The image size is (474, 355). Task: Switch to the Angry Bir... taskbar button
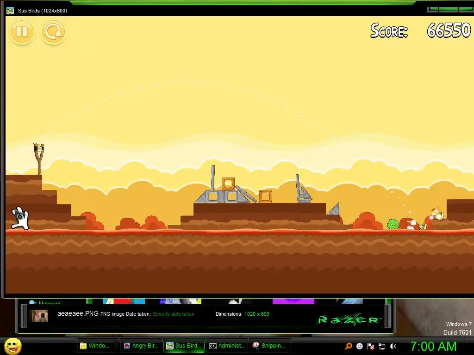click(142, 346)
